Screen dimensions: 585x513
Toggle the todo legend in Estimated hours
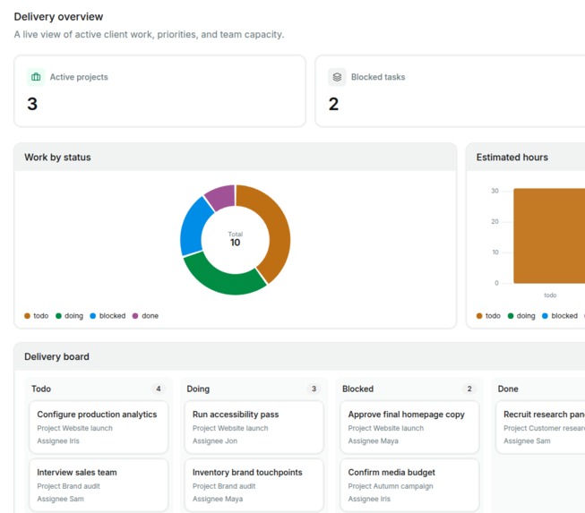coord(488,316)
